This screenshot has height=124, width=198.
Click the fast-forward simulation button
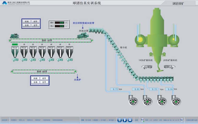coord(130,120)
